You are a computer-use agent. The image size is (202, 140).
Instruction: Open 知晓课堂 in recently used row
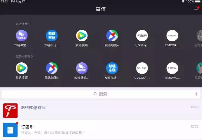[21, 36]
